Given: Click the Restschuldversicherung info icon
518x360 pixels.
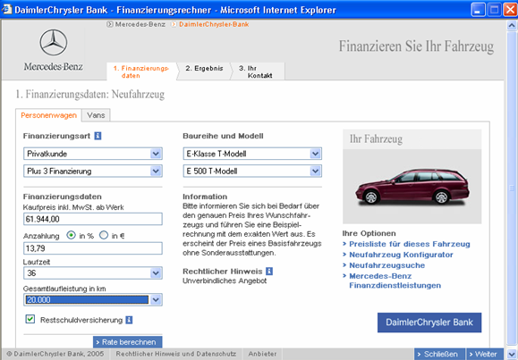Looking at the screenshot, I should point(129,320).
